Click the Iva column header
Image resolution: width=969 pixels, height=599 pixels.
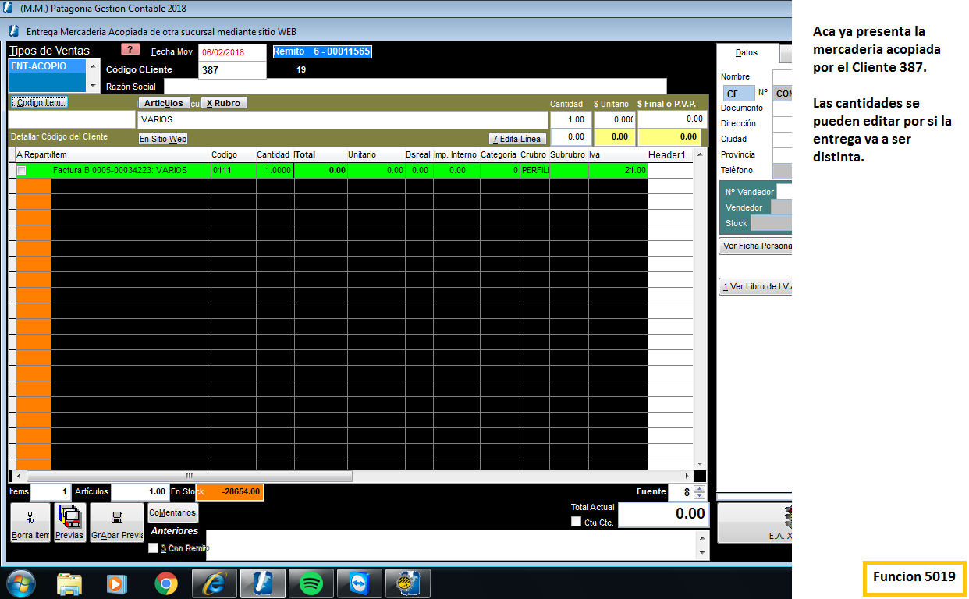tap(617, 154)
